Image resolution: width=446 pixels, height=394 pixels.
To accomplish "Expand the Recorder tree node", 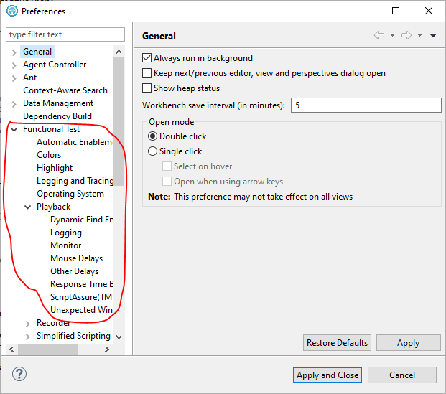I will 28,323.
